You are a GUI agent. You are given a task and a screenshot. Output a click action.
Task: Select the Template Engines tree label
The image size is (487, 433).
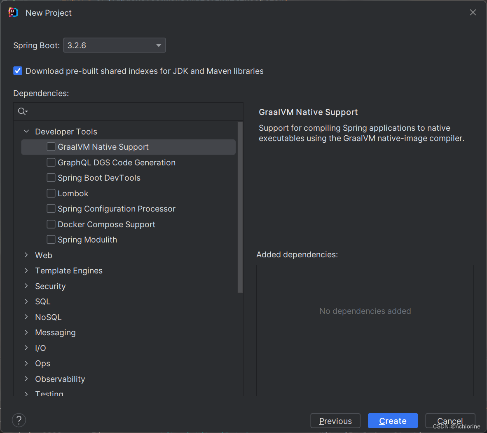[69, 271]
